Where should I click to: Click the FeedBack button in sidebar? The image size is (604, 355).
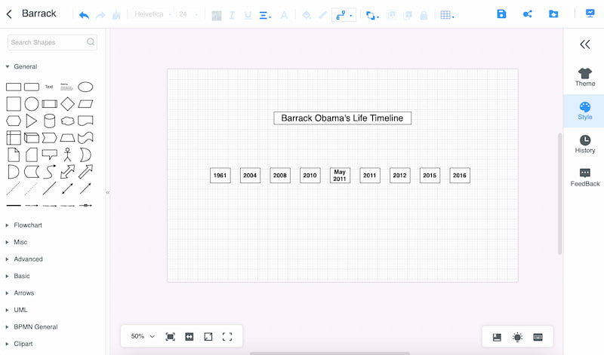[x=584, y=177]
